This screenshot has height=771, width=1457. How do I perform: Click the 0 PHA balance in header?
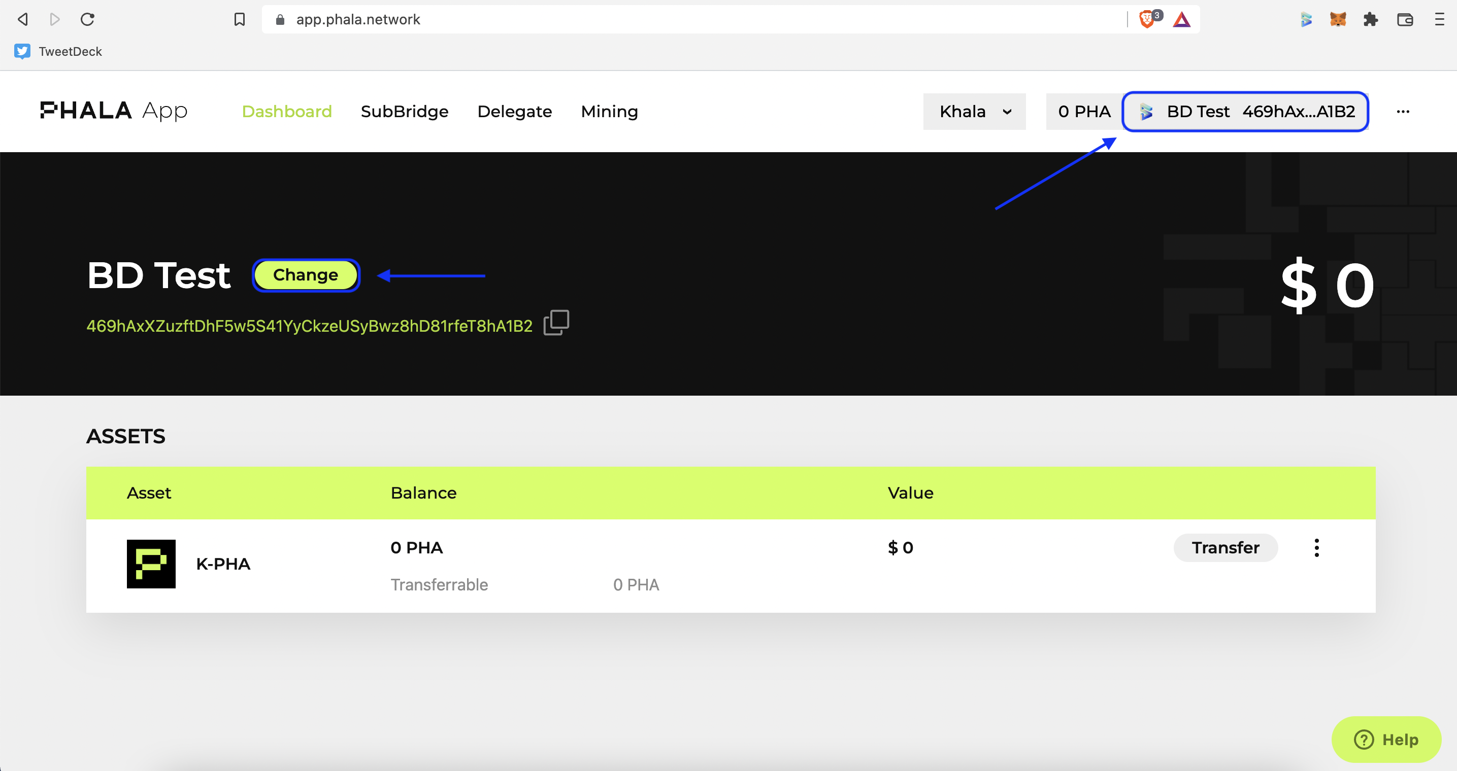coord(1084,112)
